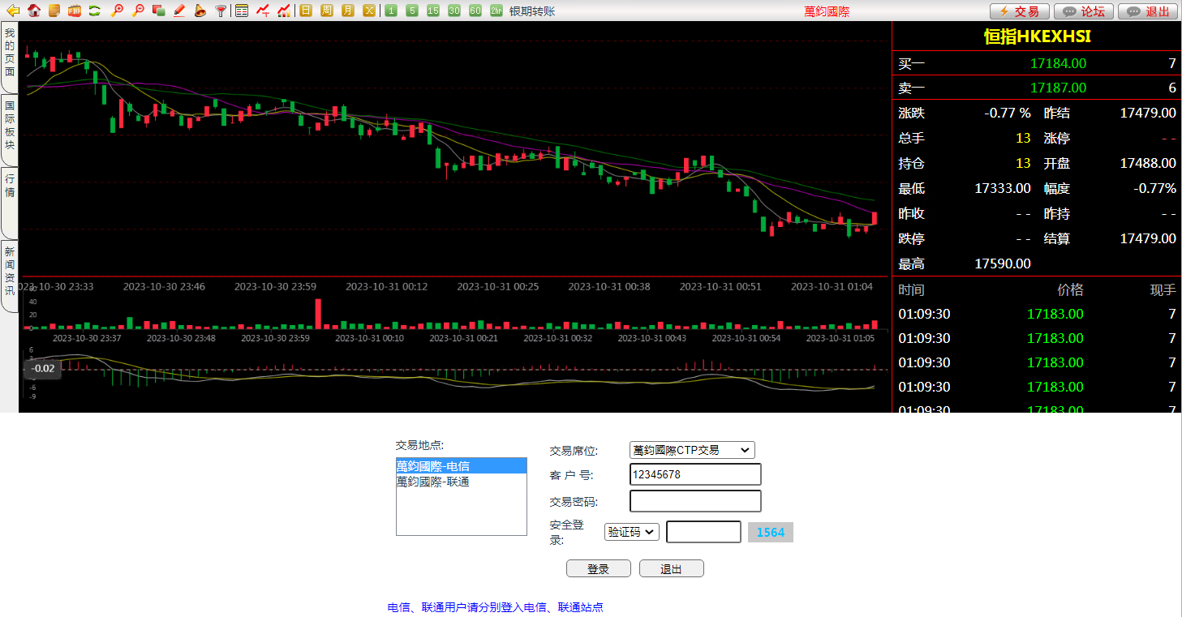Switch chart to daily 日 period

pyautogui.click(x=305, y=11)
